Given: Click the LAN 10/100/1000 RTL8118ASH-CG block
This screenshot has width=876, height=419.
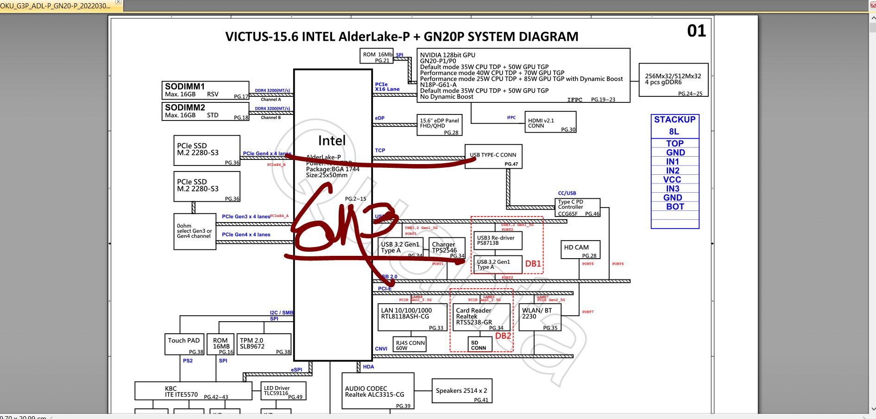Looking at the screenshot, I should pyautogui.click(x=412, y=317).
